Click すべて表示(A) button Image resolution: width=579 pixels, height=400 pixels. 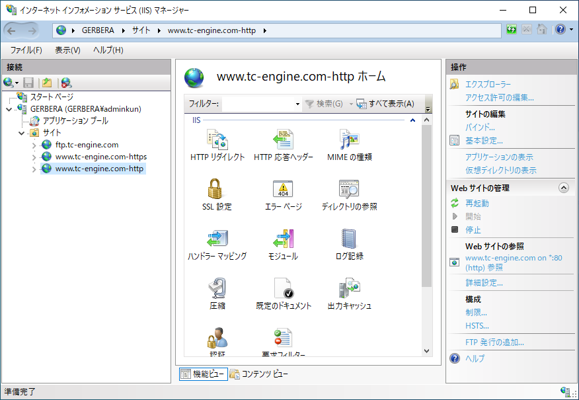click(385, 104)
